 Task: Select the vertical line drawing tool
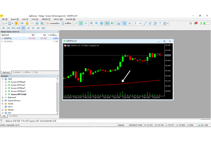click(135, 23)
